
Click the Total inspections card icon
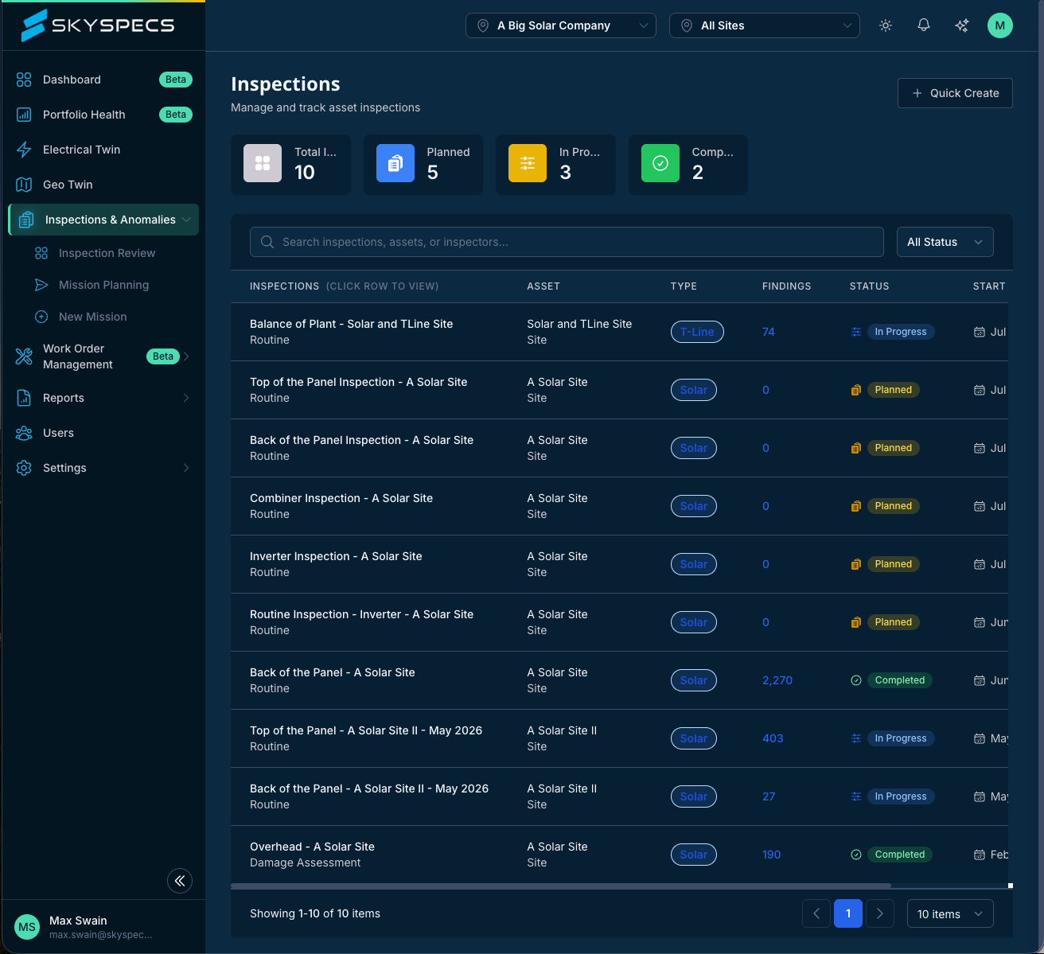263,163
